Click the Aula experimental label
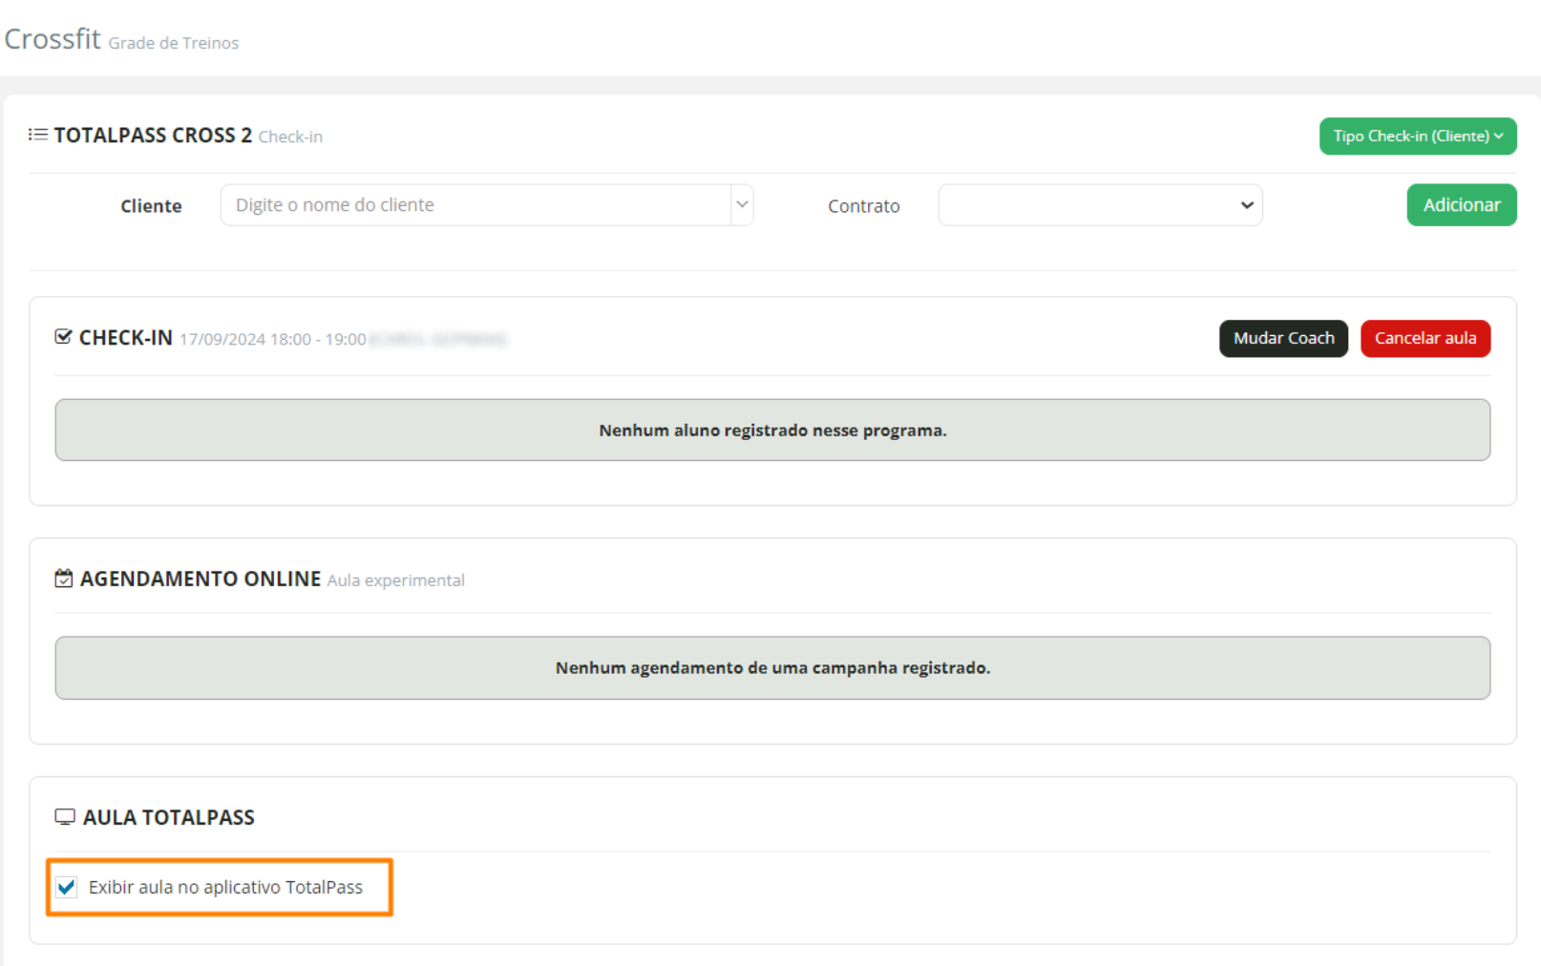The height and width of the screenshot is (966, 1541). pos(396,580)
